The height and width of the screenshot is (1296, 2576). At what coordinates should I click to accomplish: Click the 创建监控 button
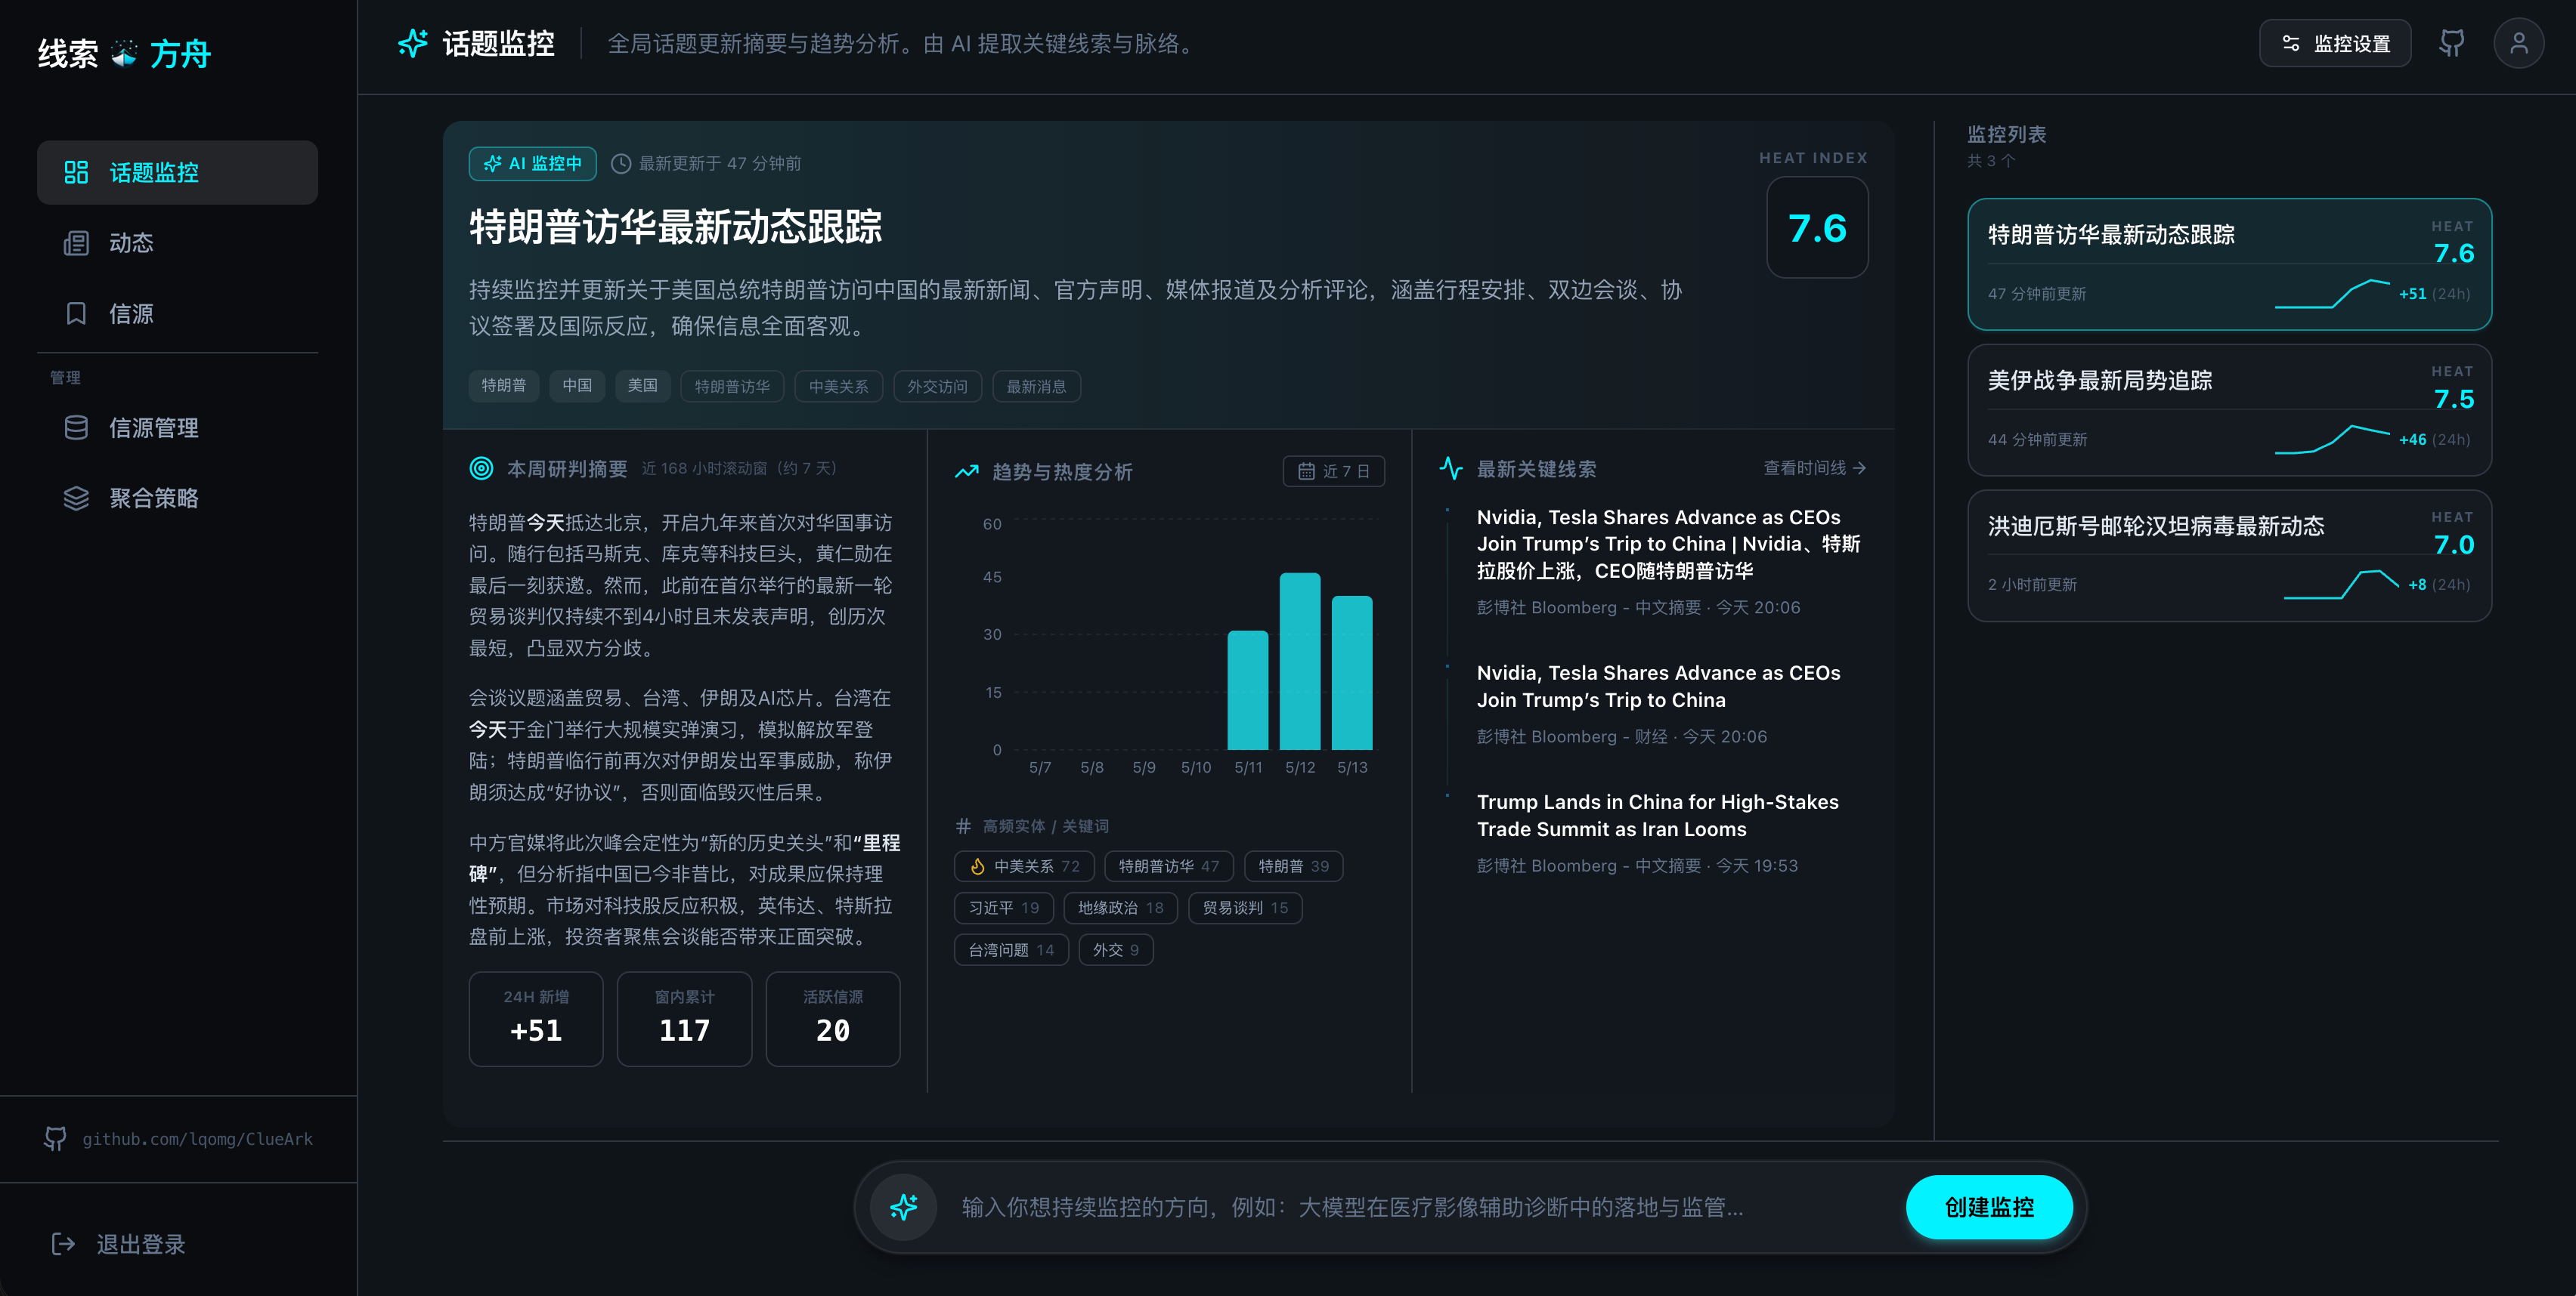[1988, 1207]
